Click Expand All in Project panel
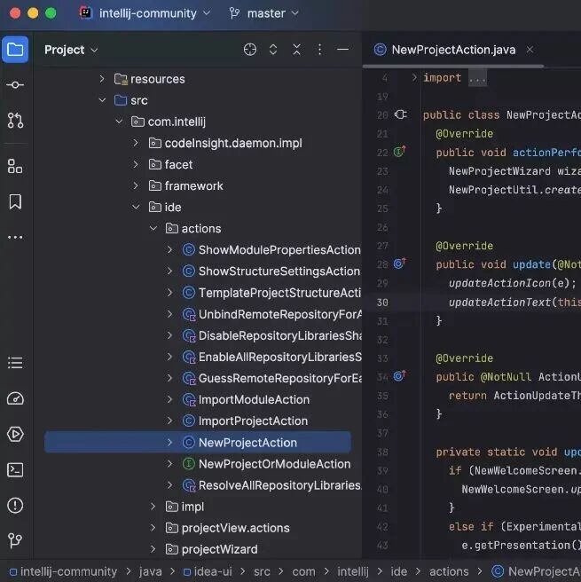The width and height of the screenshot is (581, 582). point(273,50)
